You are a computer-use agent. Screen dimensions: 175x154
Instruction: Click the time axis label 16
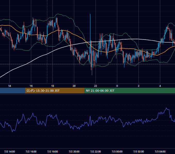(31, 86)
